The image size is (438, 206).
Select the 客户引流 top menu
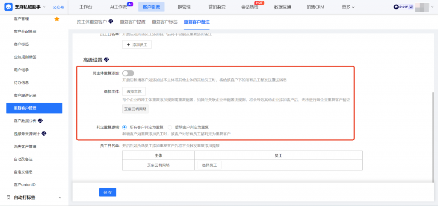pyautogui.click(x=151, y=7)
